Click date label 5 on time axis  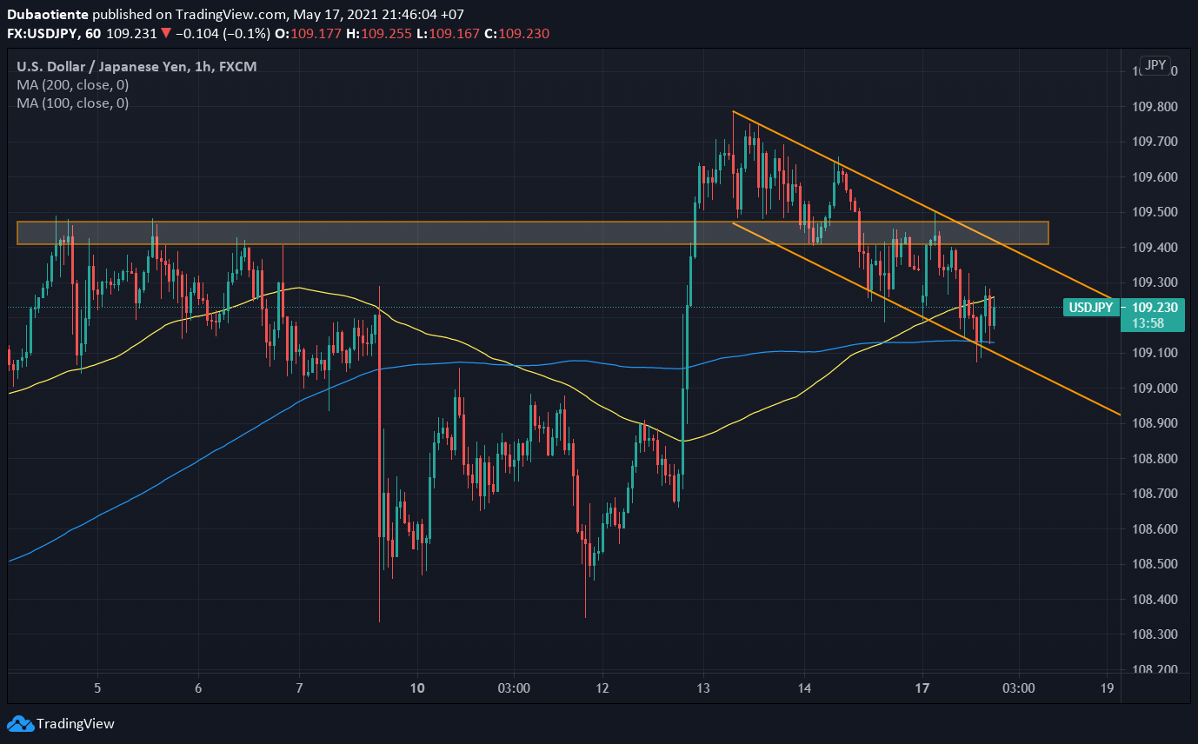click(x=97, y=688)
